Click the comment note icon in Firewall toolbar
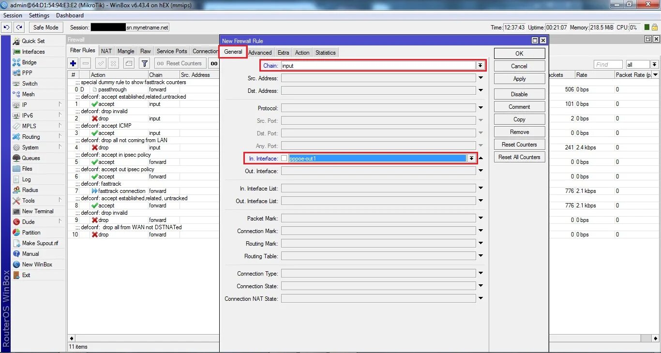Screen dimensions: 661x353 [x=129, y=63]
